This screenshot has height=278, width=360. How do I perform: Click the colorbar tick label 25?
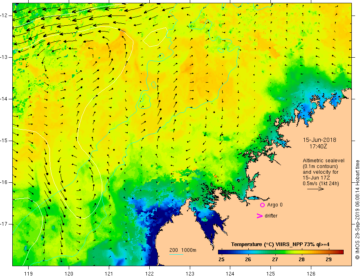221,260
